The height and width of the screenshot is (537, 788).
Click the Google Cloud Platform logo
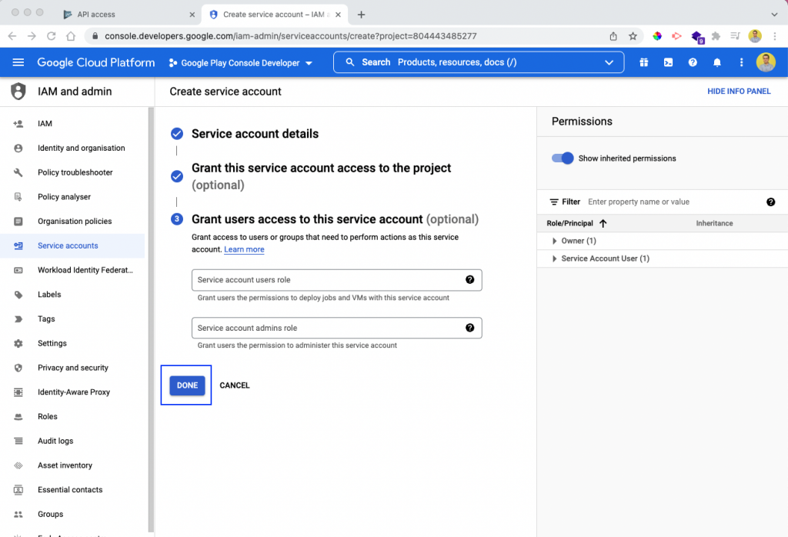(96, 62)
